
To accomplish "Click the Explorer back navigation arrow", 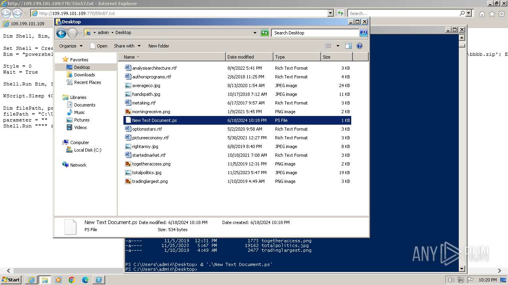I will [x=61, y=33].
